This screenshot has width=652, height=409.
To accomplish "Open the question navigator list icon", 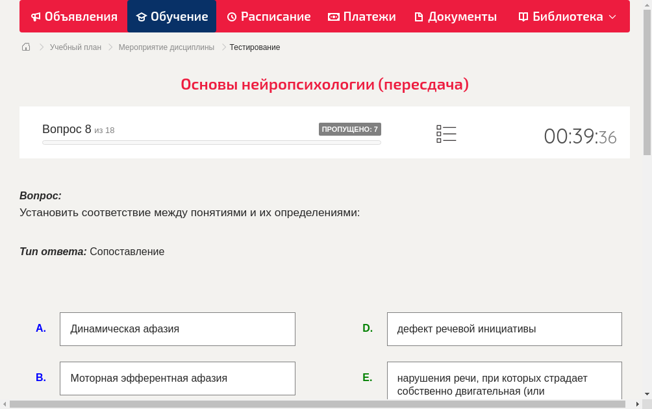I will tap(446, 134).
